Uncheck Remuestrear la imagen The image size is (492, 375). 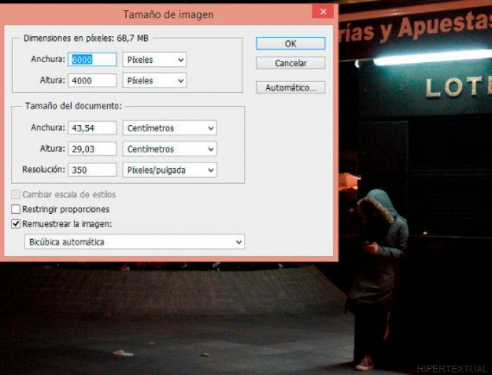[16, 223]
